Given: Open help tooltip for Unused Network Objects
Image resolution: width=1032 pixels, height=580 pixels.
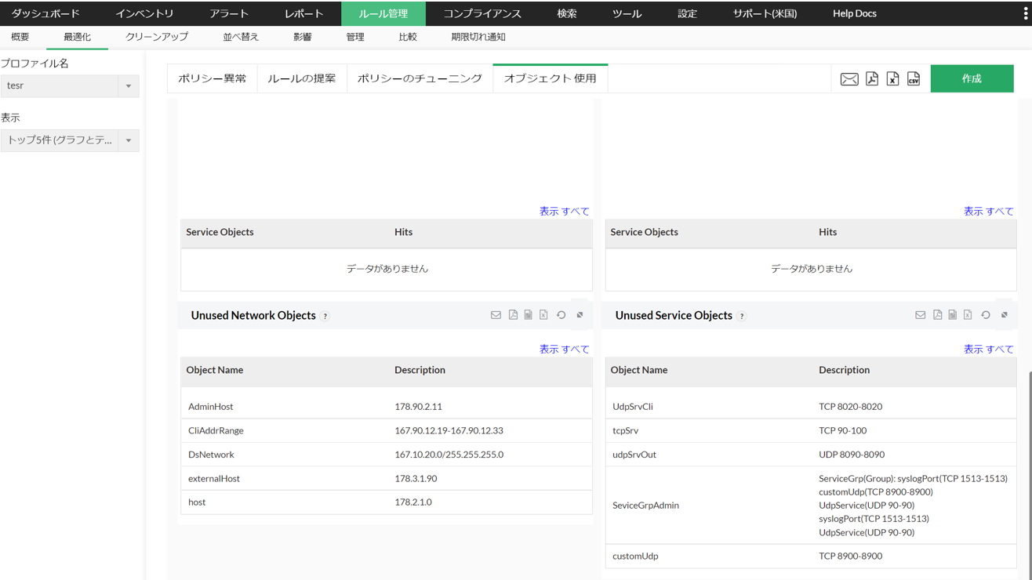Looking at the screenshot, I should click(x=325, y=317).
